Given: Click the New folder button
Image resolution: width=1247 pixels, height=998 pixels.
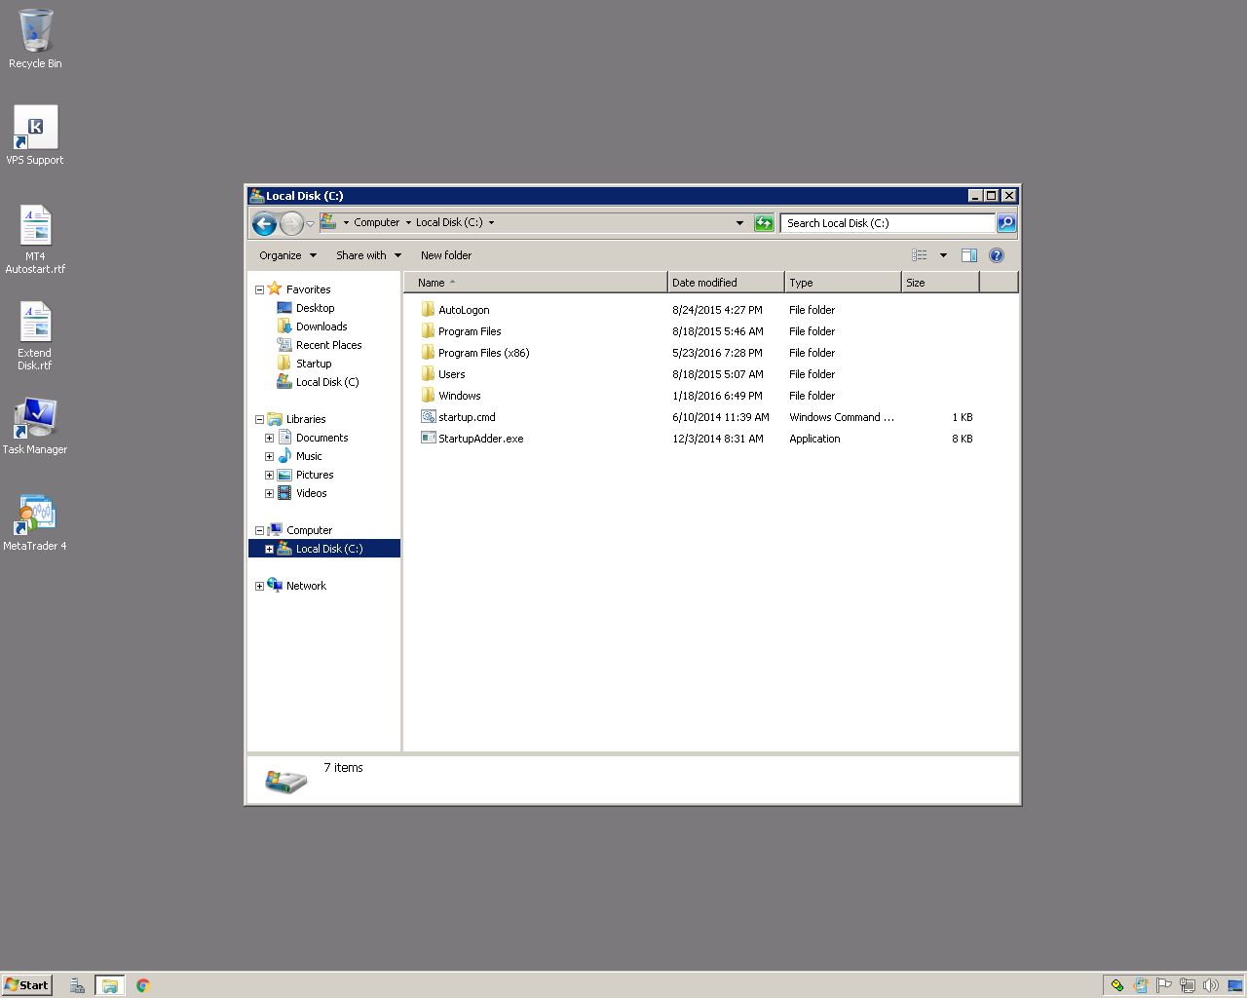Looking at the screenshot, I should [445, 255].
